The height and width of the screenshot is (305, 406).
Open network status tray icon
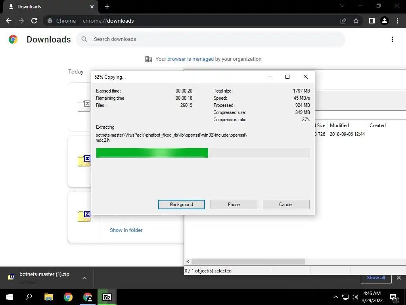[345, 297]
